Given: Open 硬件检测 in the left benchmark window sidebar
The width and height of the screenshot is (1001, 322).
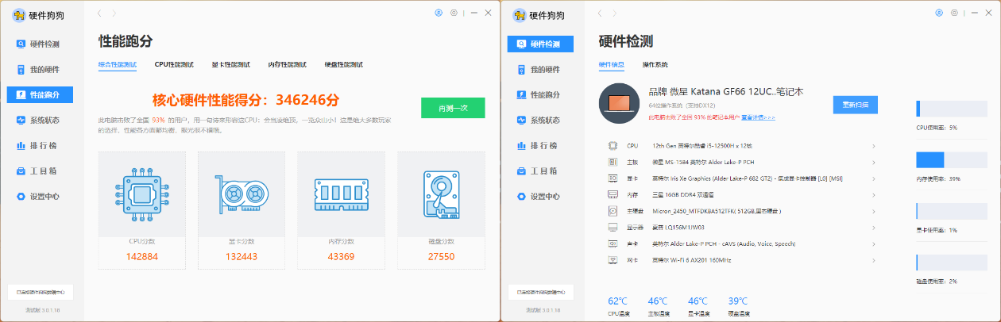Looking at the screenshot, I should pyautogui.click(x=39, y=44).
